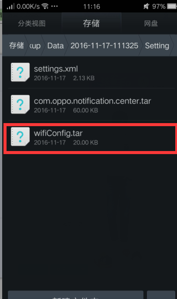Tap the cellular signal strength icon
The width and height of the screenshot is (177, 299).
tap(10, 6)
